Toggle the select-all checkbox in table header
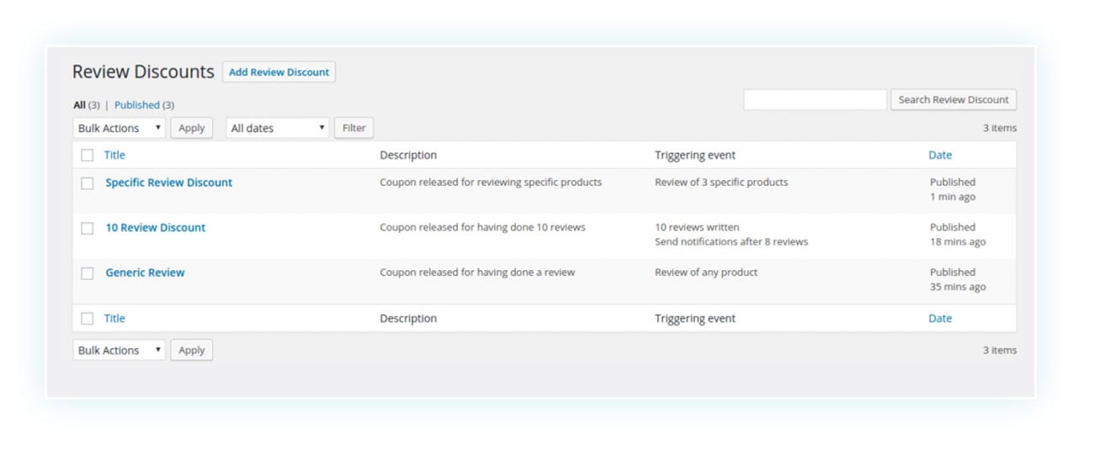1094x461 pixels. 88,155
